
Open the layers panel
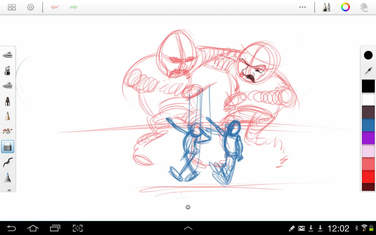(364, 7)
